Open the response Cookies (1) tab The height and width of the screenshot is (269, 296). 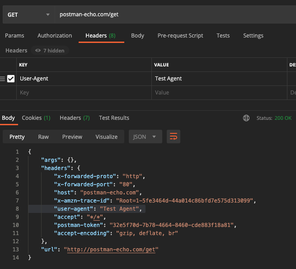pyautogui.click(x=36, y=118)
